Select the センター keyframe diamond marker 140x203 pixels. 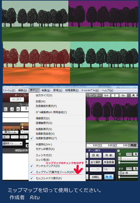pos(22,128)
